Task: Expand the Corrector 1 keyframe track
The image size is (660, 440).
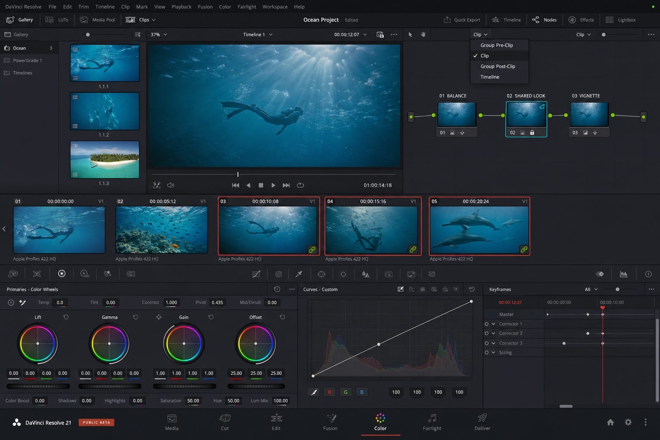Action: 493,324
